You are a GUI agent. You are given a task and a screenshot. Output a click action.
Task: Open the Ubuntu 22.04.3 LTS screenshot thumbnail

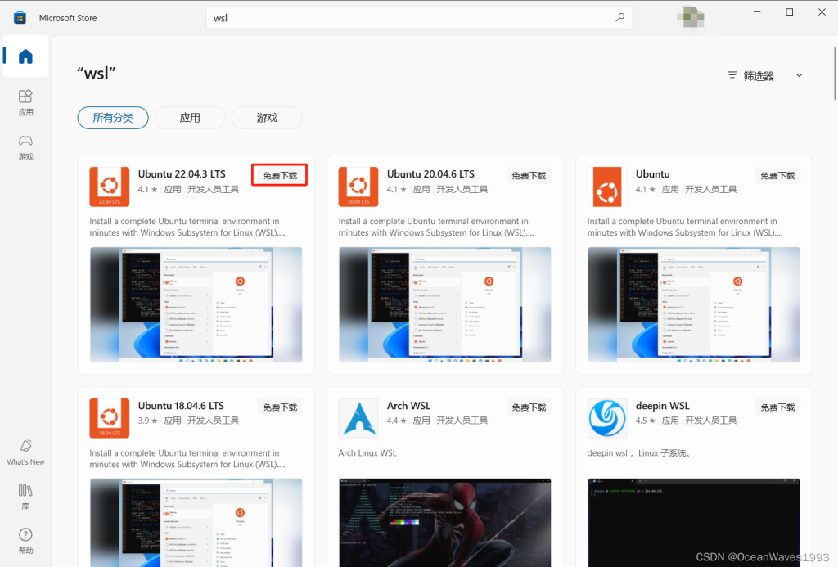point(196,304)
